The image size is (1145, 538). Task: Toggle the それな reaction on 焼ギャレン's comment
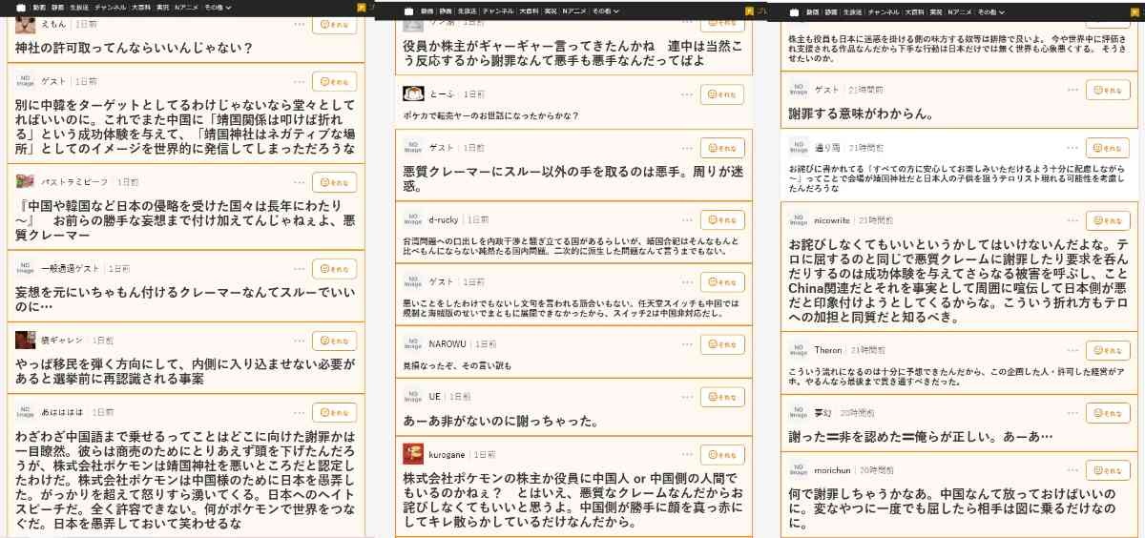click(334, 341)
